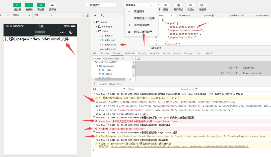Image resolution: width=271 pixels, height=157 pixels.
Task: Open index.wxml in the file tree
Action: pos(110,45)
